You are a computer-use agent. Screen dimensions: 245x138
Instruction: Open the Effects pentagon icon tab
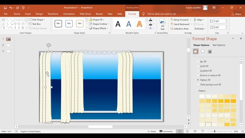[x=203, y=51]
